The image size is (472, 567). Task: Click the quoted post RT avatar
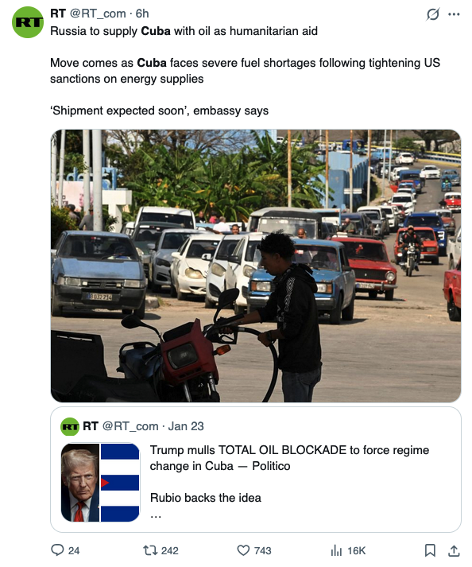(70, 426)
